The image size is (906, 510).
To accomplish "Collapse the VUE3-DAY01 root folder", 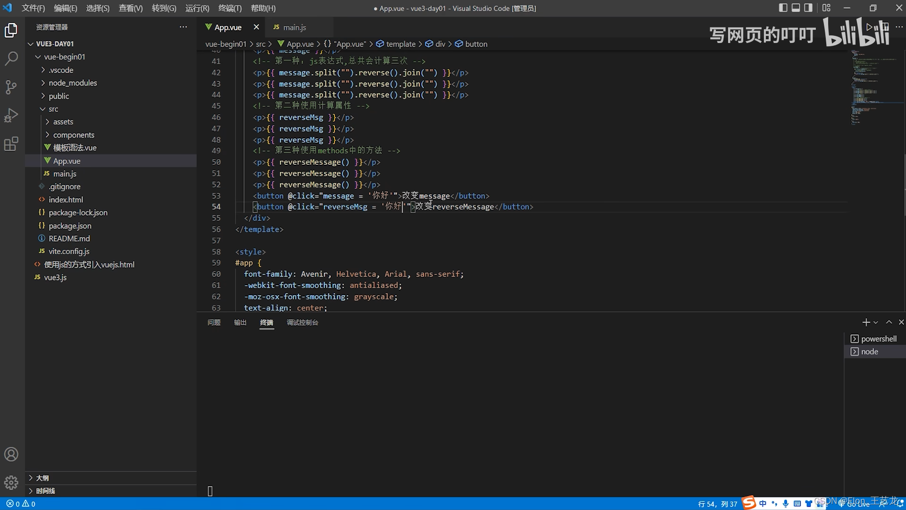I will pyautogui.click(x=111, y=43).
